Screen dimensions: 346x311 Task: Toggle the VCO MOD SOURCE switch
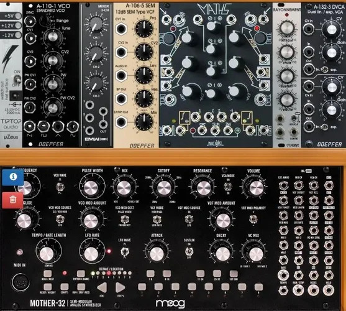point(60,220)
